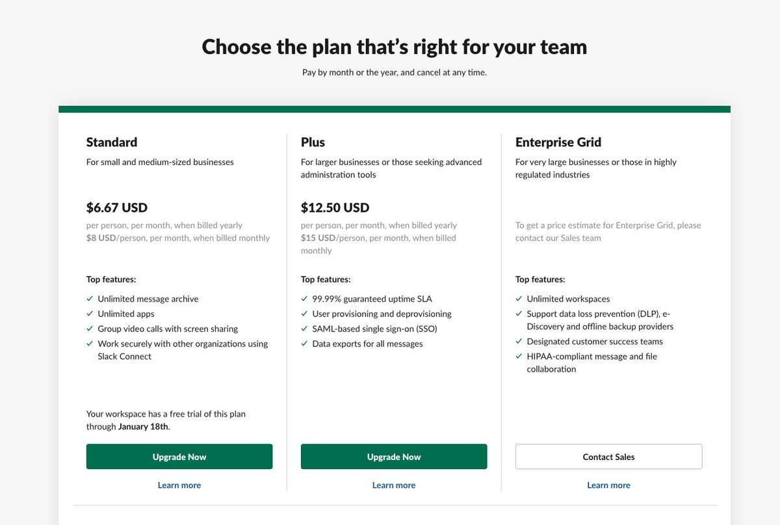This screenshot has height=525, width=780.
Task: Click the $6.67 USD price text
Action: tap(117, 208)
